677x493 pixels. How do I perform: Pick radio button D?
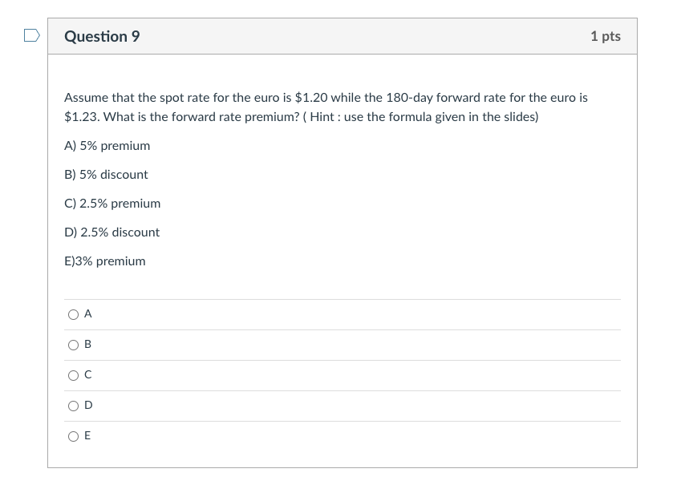click(x=74, y=406)
